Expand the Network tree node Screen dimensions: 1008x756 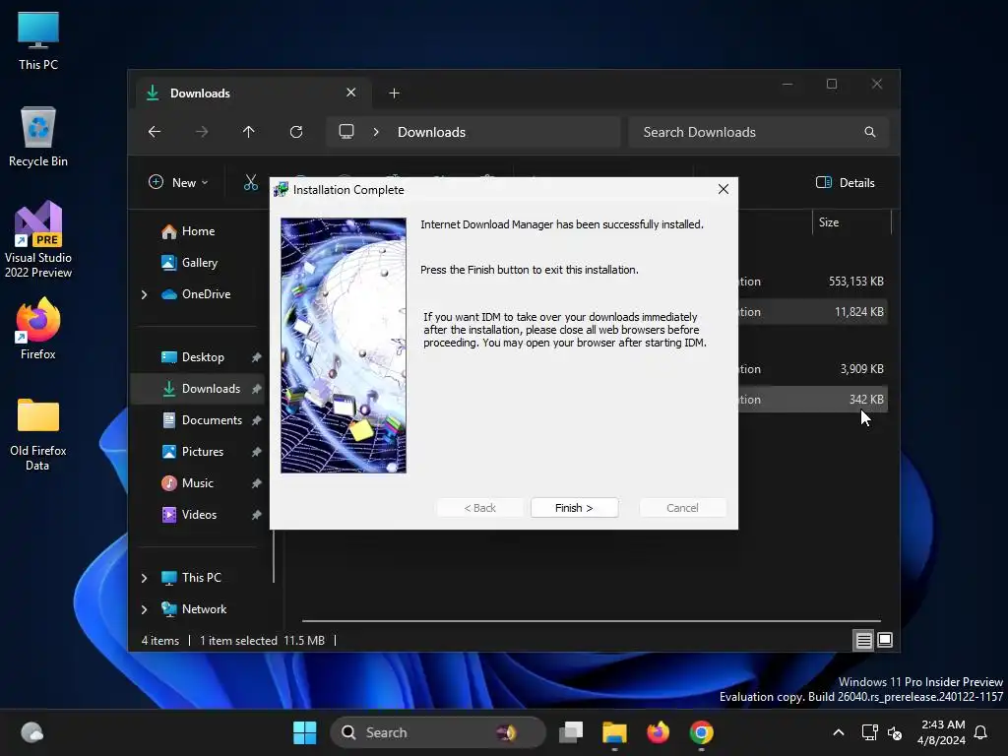[144, 609]
